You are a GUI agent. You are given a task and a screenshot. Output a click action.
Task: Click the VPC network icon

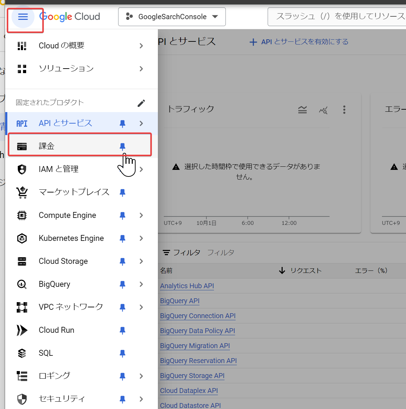[22, 307]
